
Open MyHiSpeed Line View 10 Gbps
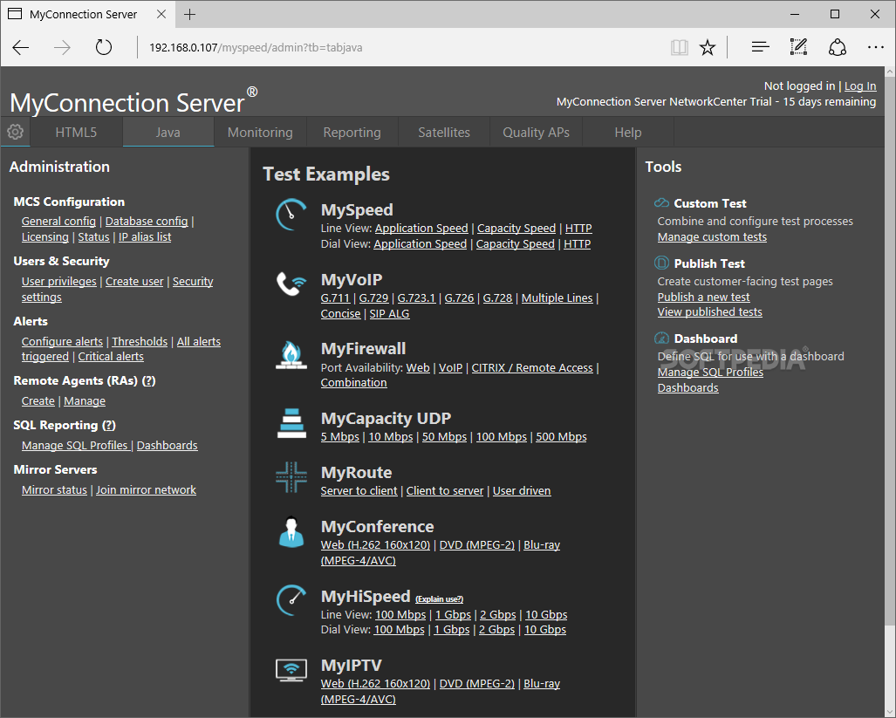point(546,614)
